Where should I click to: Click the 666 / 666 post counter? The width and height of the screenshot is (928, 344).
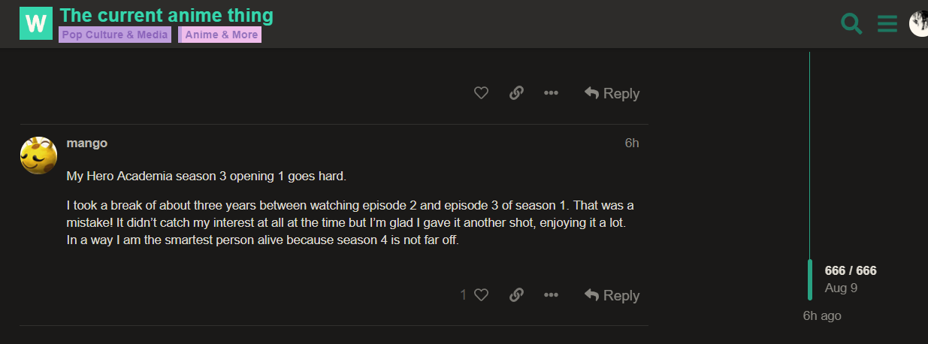coord(851,271)
